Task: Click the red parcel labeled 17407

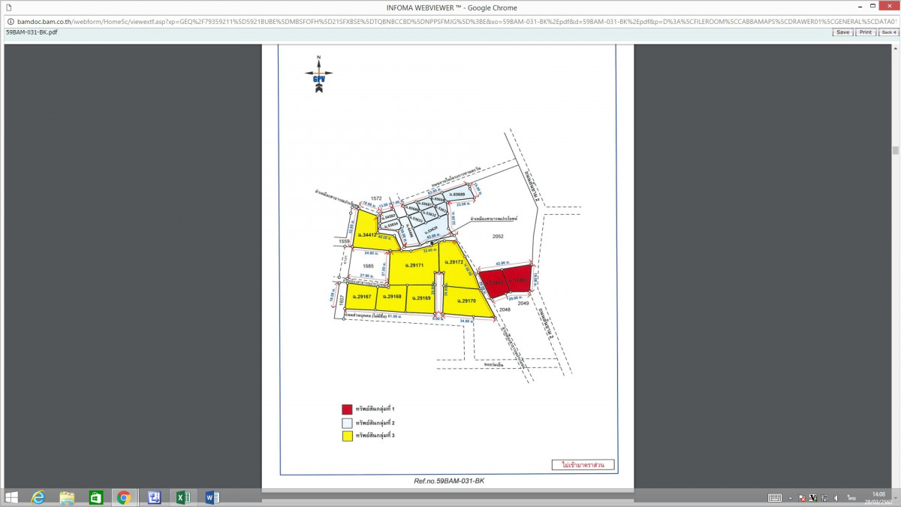Action: (518, 277)
